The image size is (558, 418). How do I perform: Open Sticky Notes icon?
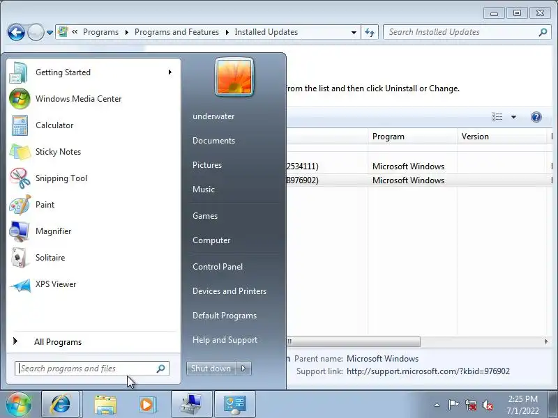(x=20, y=152)
